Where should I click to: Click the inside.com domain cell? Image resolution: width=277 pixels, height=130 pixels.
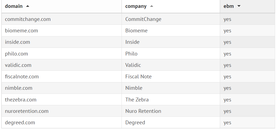tap(18, 42)
